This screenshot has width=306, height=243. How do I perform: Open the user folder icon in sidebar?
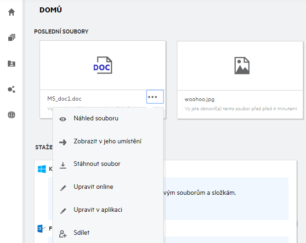pyautogui.click(x=11, y=64)
